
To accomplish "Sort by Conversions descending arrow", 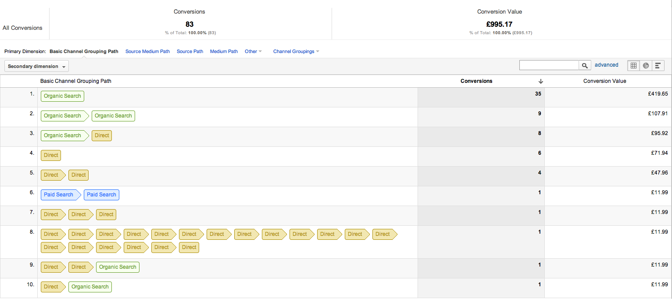I will click(540, 81).
